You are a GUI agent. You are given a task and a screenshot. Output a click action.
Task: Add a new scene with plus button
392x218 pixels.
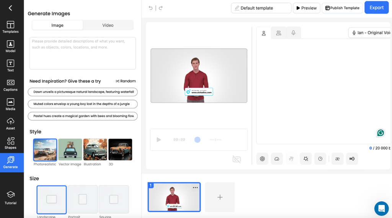[x=220, y=197]
